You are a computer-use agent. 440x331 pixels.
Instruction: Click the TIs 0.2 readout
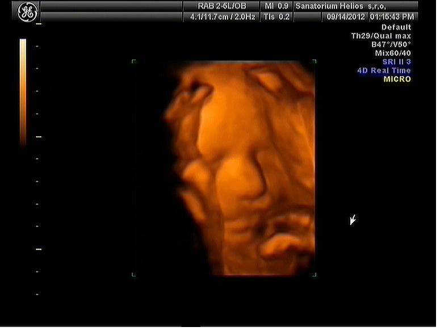(276, 17)
